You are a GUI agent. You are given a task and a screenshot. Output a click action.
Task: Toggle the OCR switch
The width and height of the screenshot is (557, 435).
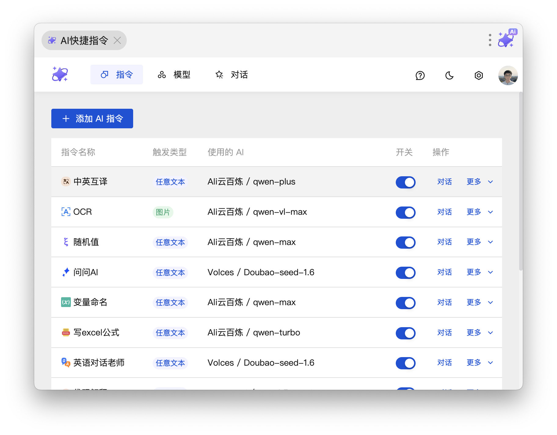(406, 212)
